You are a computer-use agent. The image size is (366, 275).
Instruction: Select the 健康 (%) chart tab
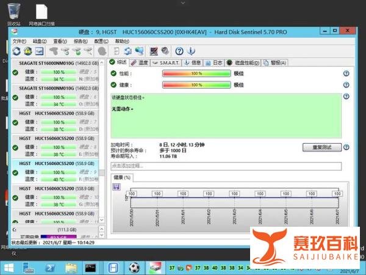tap(122, 177)
